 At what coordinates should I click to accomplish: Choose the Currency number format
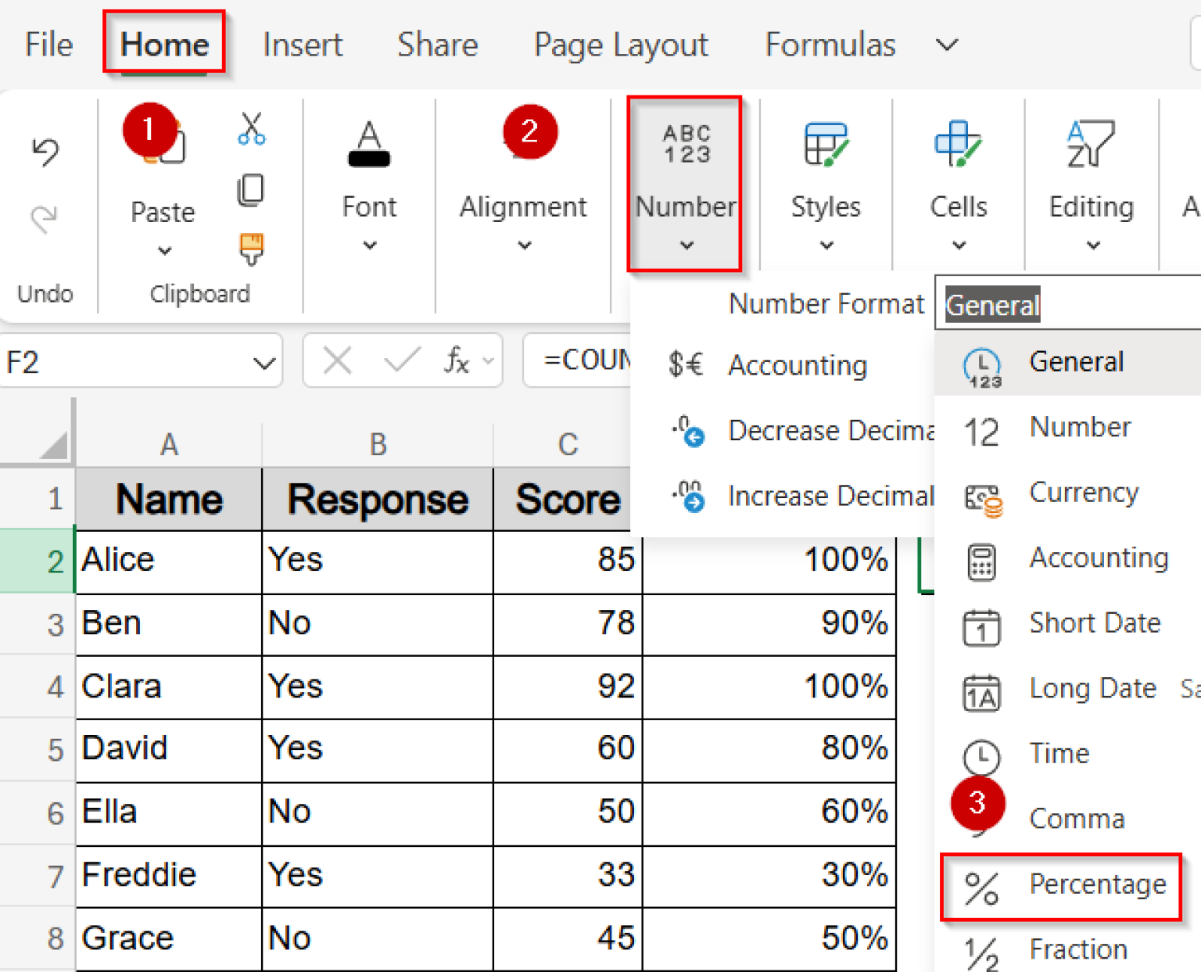tap(1084, 493)
